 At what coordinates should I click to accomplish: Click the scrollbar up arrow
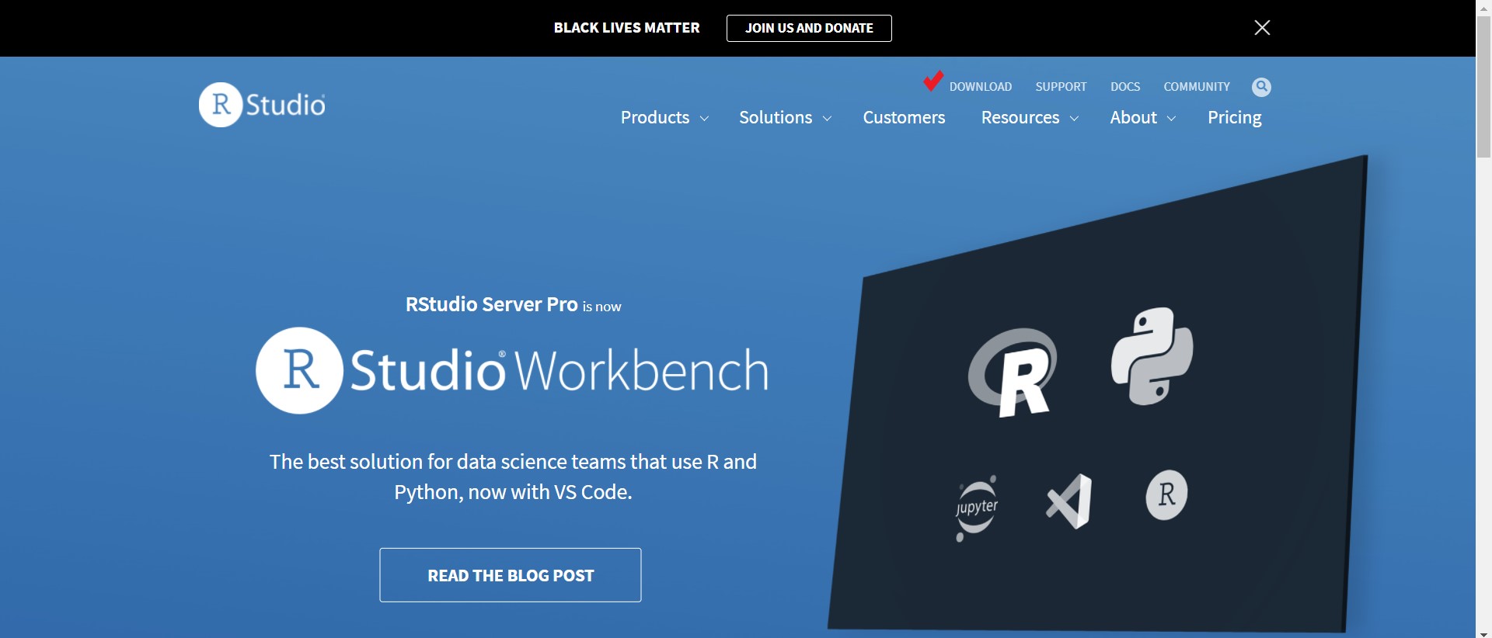tap(1483, 7)
